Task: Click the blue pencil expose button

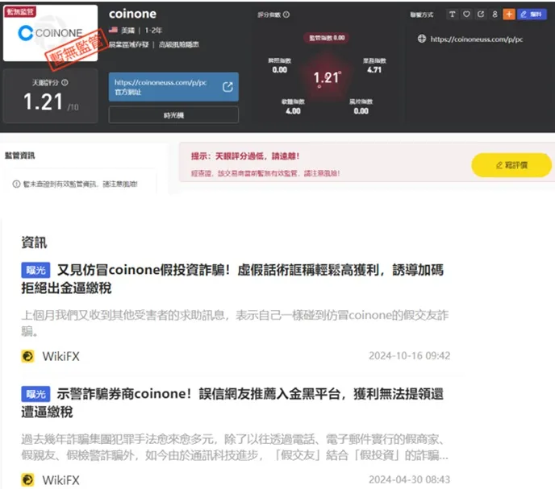Action: click(532, 15)
